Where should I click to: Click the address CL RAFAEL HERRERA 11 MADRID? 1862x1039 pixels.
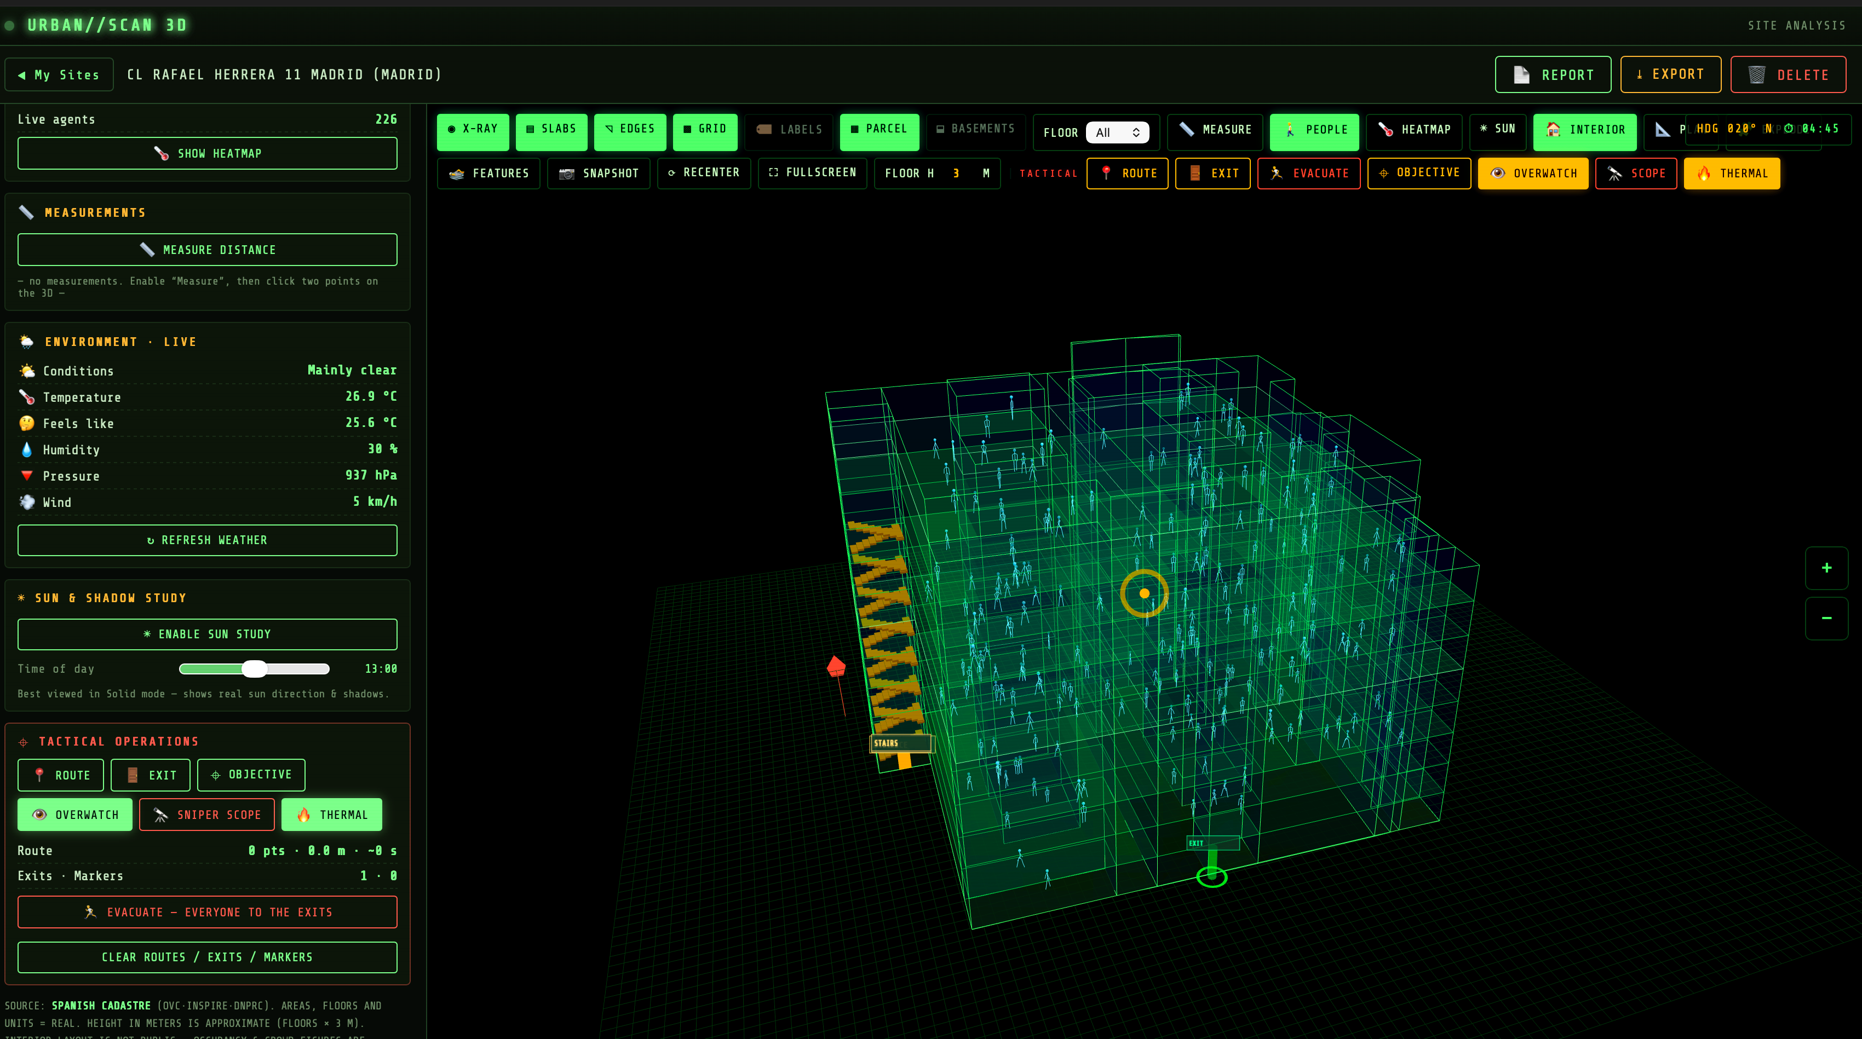coord(284,74)
